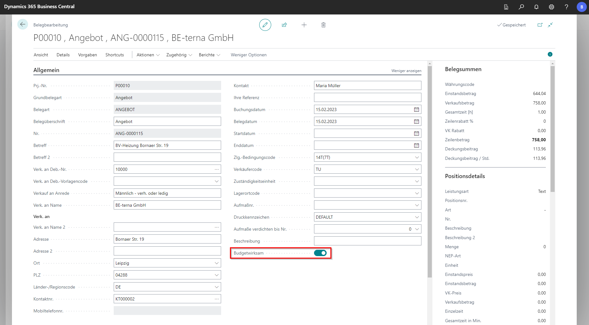Expand the Zlg.-Bedingungscode dropdown
The image size is (589, 325).
coord(417,157)
